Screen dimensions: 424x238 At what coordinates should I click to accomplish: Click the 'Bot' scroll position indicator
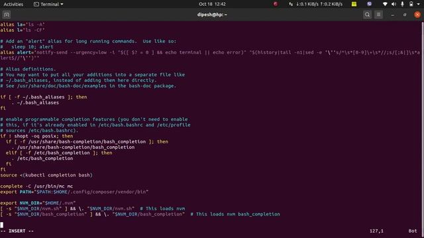tap(413, 231)
